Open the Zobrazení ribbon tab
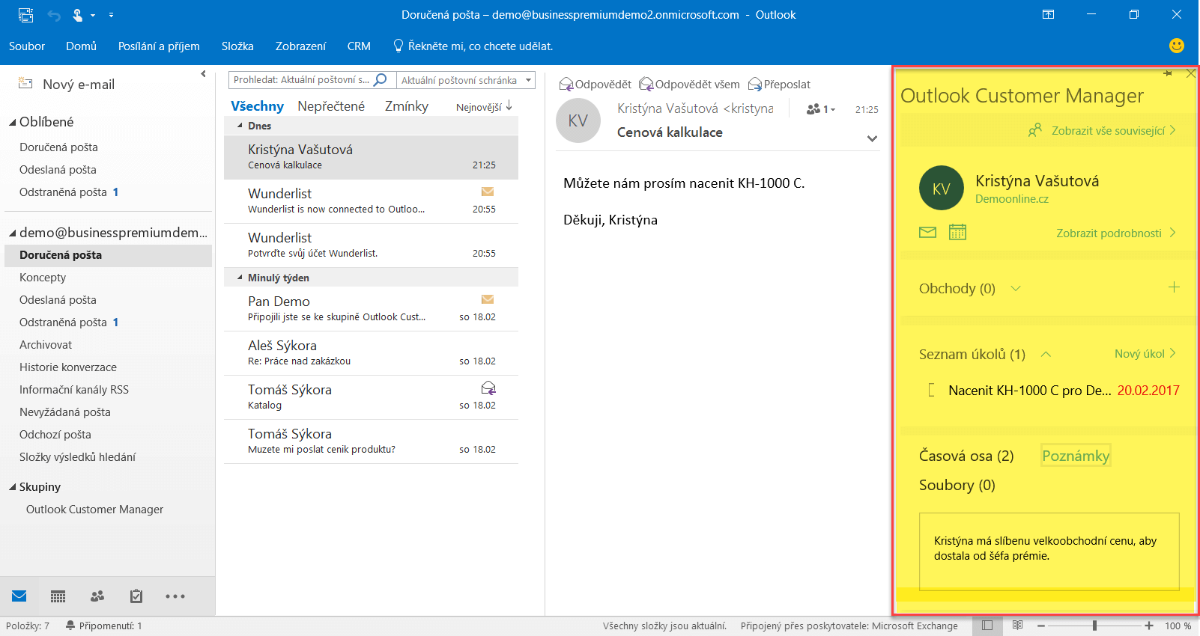Screen dimensions: 1200x636 (300, 46)
